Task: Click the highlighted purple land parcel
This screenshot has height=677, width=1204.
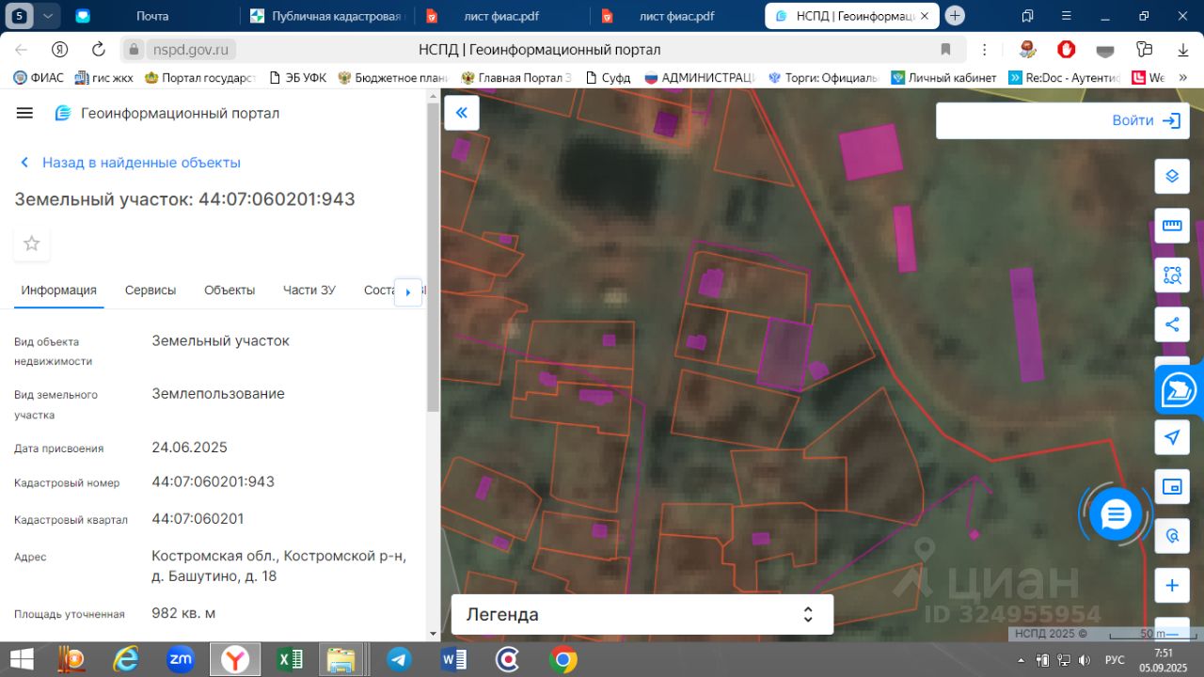Action: [784, 354]
